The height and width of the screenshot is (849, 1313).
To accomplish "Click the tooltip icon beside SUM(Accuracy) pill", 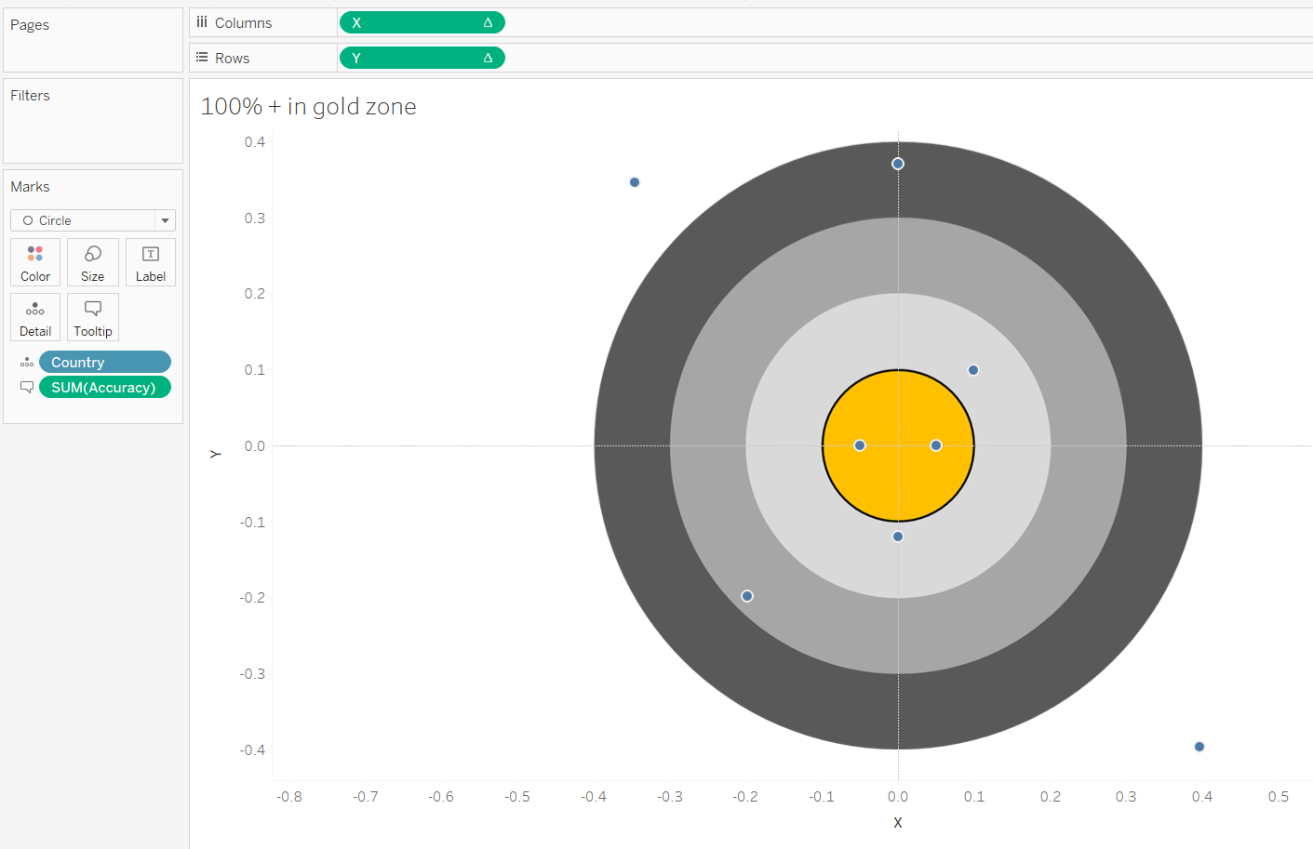I will click(x=27, y=387).
